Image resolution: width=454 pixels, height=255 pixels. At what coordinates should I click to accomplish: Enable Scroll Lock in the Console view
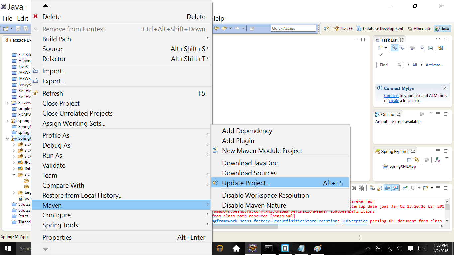379,188
